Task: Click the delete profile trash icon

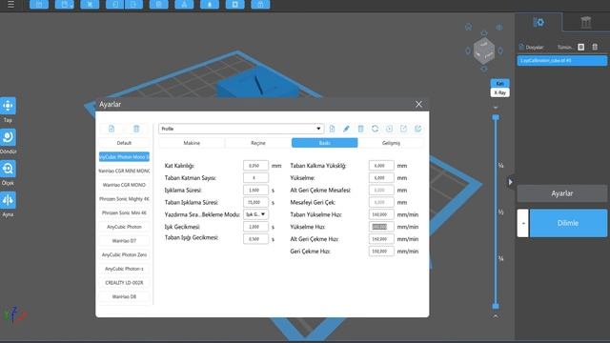Action: click(x=360, y=129)
